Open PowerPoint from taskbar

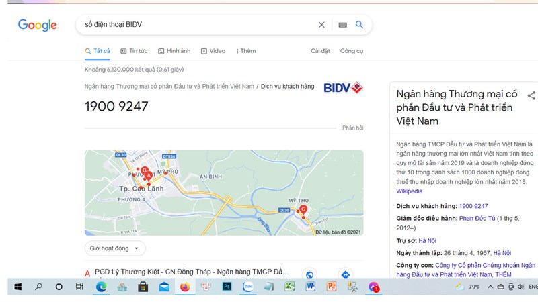click(332, 287)
